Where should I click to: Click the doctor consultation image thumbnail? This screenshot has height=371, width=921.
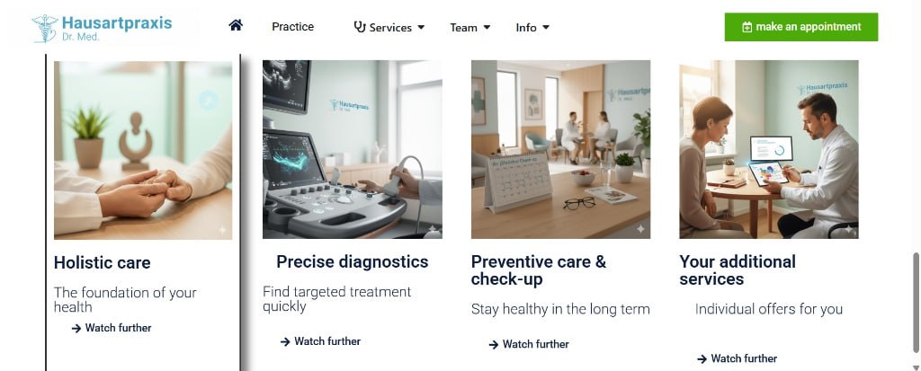(x=769, y=149)
